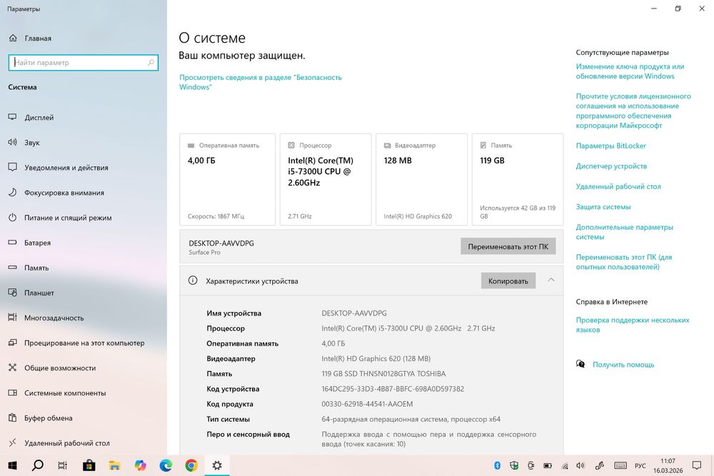Open taskbar Search
Image resolution: width=714 pixels, height=476 pixels.
(x=38, y=465)
